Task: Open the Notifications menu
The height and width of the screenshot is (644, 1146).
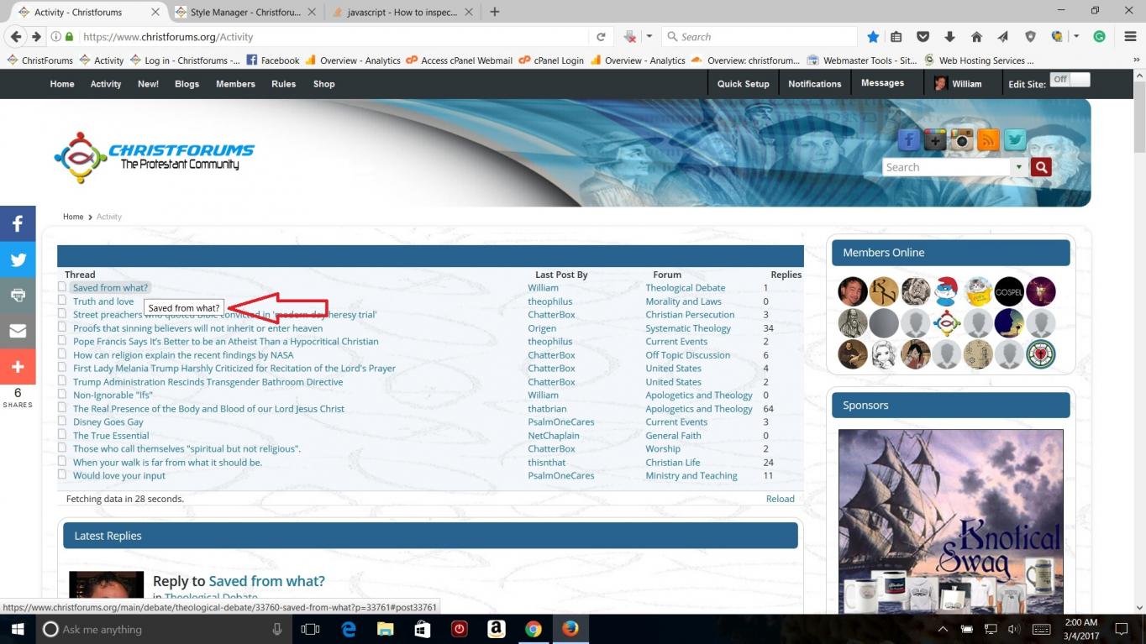Action: 815,84
